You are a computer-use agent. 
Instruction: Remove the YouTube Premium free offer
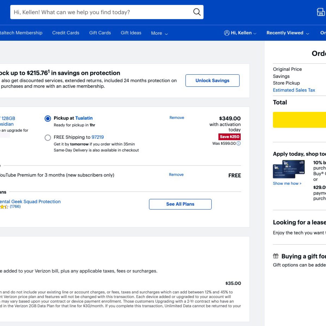coord(176,175)
